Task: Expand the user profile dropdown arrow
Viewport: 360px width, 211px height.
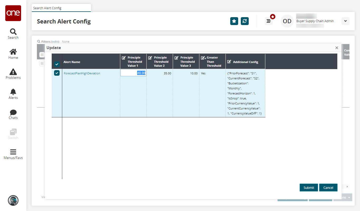Action: click(345, 21)
